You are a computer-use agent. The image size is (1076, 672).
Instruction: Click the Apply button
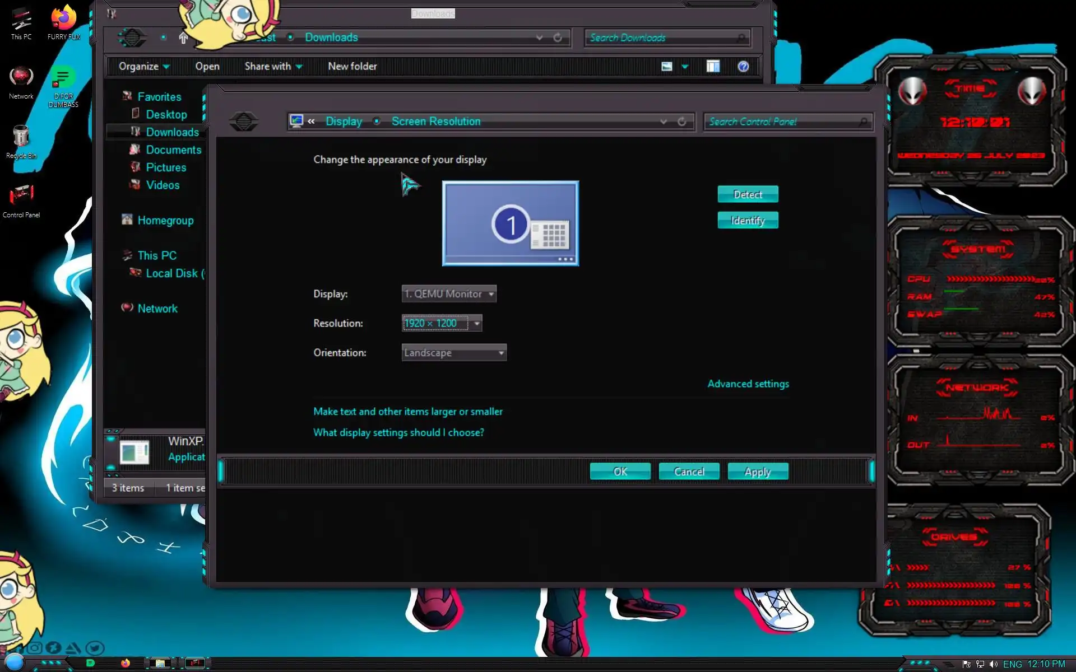(758, 472)
